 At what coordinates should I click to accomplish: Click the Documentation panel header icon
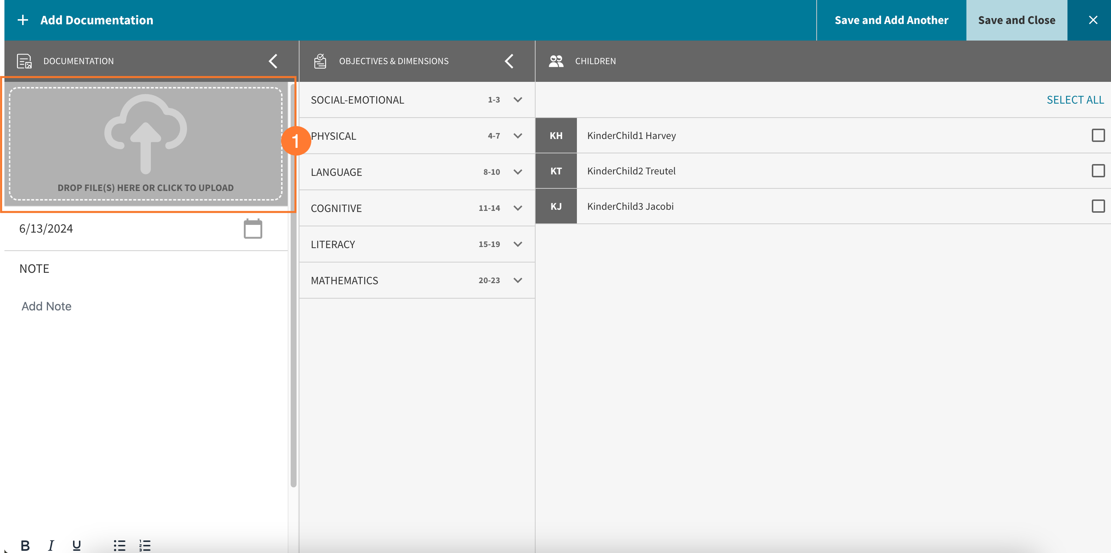coord(24,61)
